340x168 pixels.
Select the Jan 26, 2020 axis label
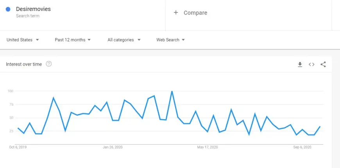(x=113, y=147)
